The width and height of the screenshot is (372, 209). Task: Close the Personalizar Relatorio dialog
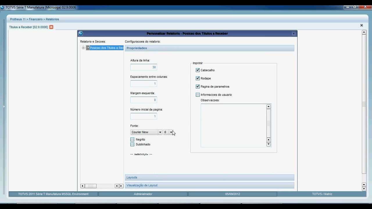pos(294,34)
